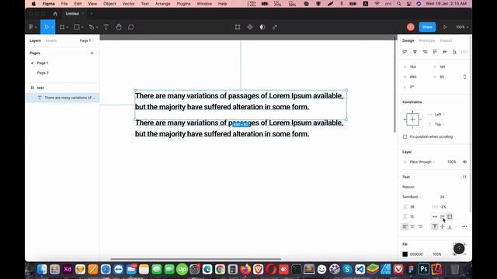Screen dimensions: 497x279
Task: Open Frame tool options arrow
Action: (68, 28)
